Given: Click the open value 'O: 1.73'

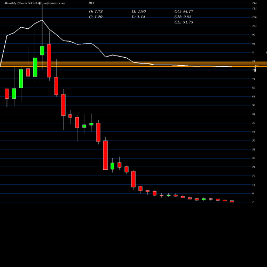Looking at the screenshot, I should (96, 12).
